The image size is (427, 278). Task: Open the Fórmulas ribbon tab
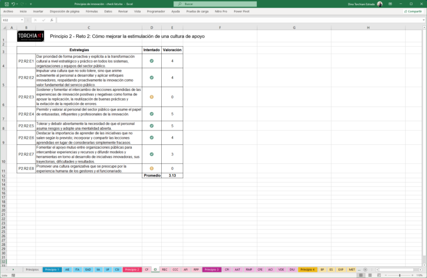point(92,12)
